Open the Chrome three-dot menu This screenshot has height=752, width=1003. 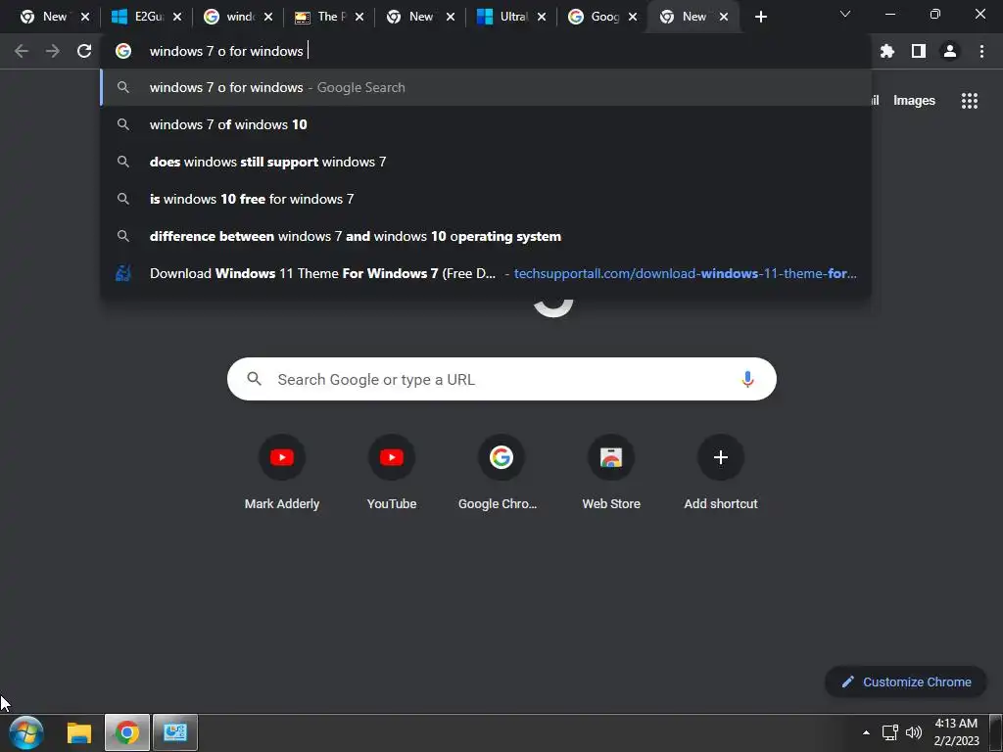981,51
